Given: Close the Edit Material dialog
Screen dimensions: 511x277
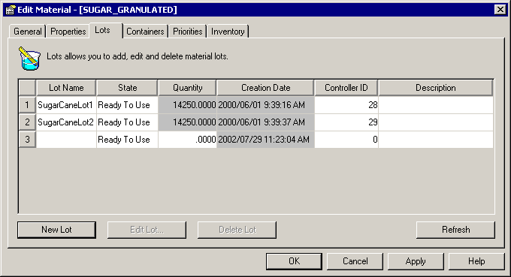Looking at the screenshot, I should tap(500, 10).
